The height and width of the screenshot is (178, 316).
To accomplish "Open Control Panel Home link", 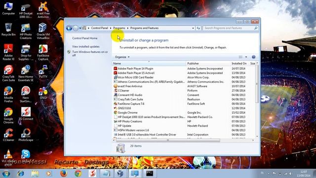I will pyautogui.click(x=84, y=38).
